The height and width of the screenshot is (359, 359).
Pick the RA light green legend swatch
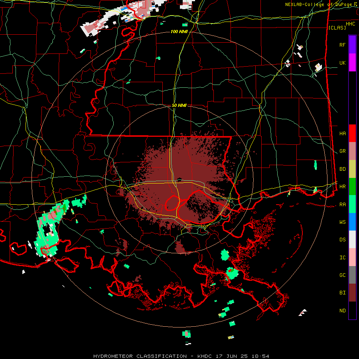(352, 204)
